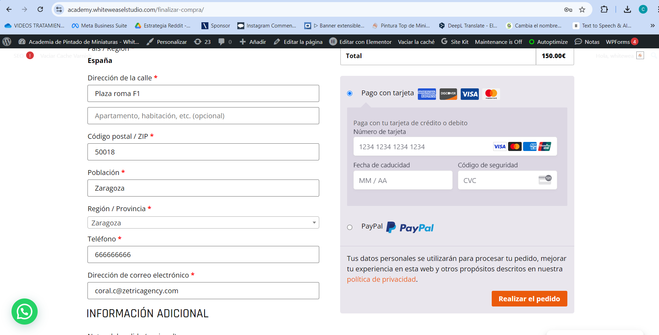
Task: Click the CVC card hint icon
Action: click(x=545, y=180)
